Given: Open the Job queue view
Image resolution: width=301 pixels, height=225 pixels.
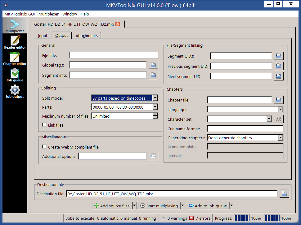Looking at the screenshot, I should coord(15,75).
